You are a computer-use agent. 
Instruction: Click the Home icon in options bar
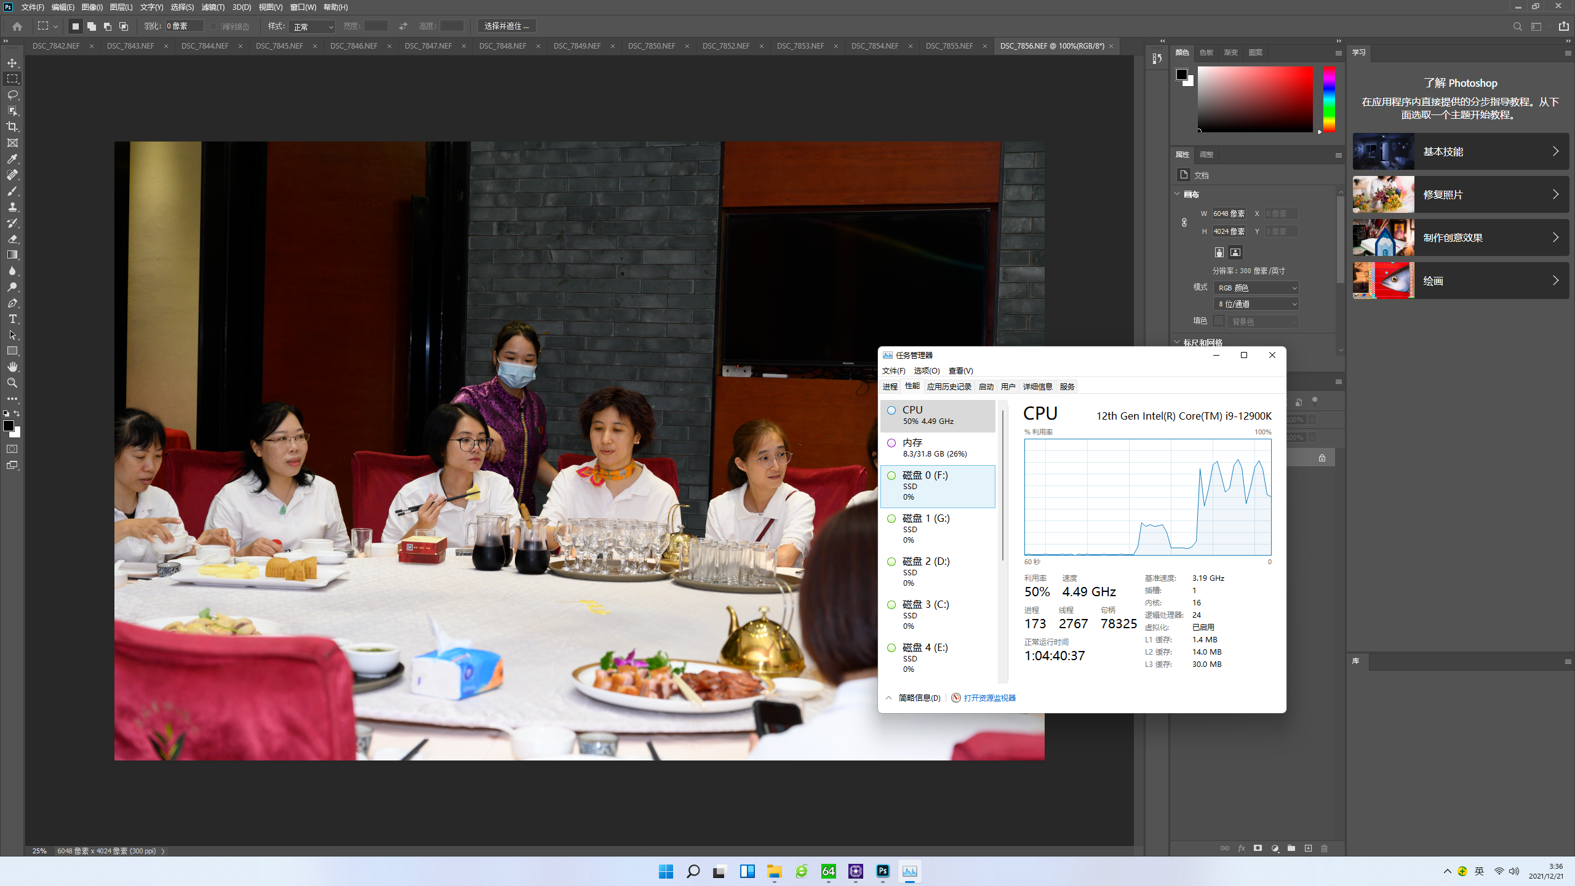[x=17, y=26]
